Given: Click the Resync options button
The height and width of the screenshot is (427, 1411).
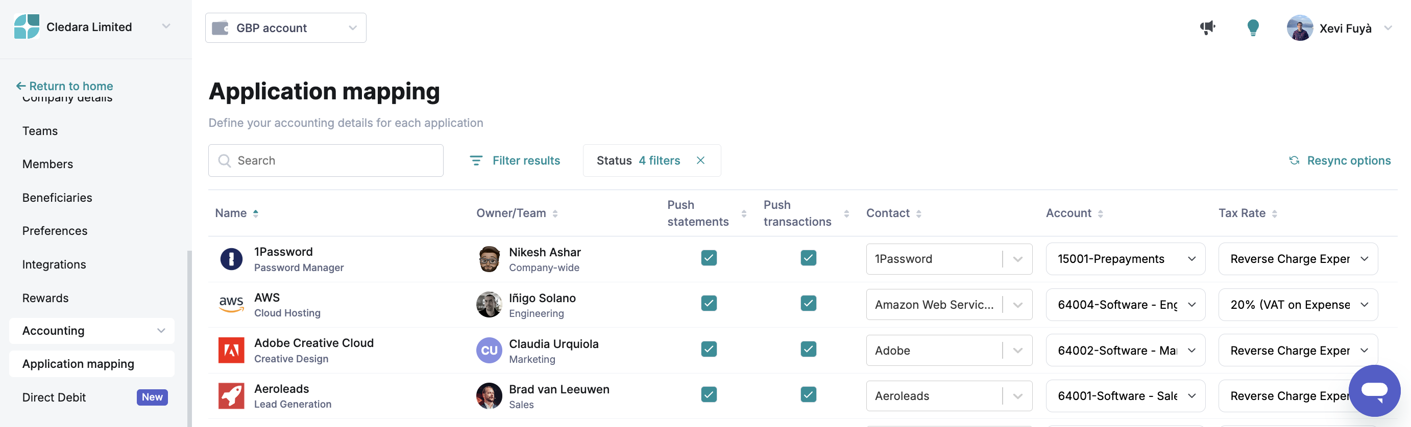Looking at the screenshot, I should (x=1340, y=160).
